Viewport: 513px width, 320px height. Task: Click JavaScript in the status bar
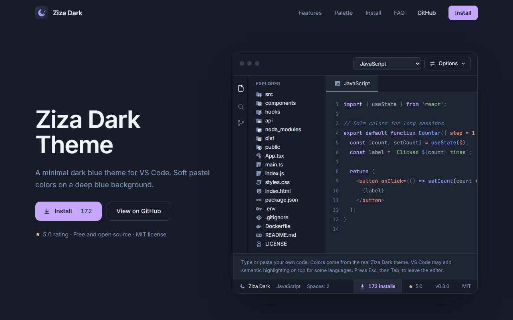[289, 286]
